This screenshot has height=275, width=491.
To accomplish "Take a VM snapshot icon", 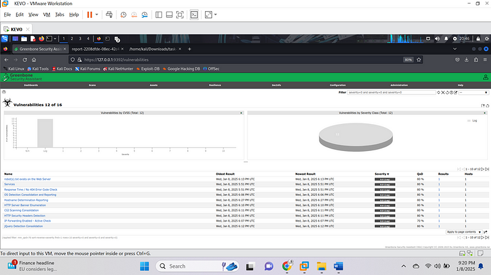I will coord(123,15).
